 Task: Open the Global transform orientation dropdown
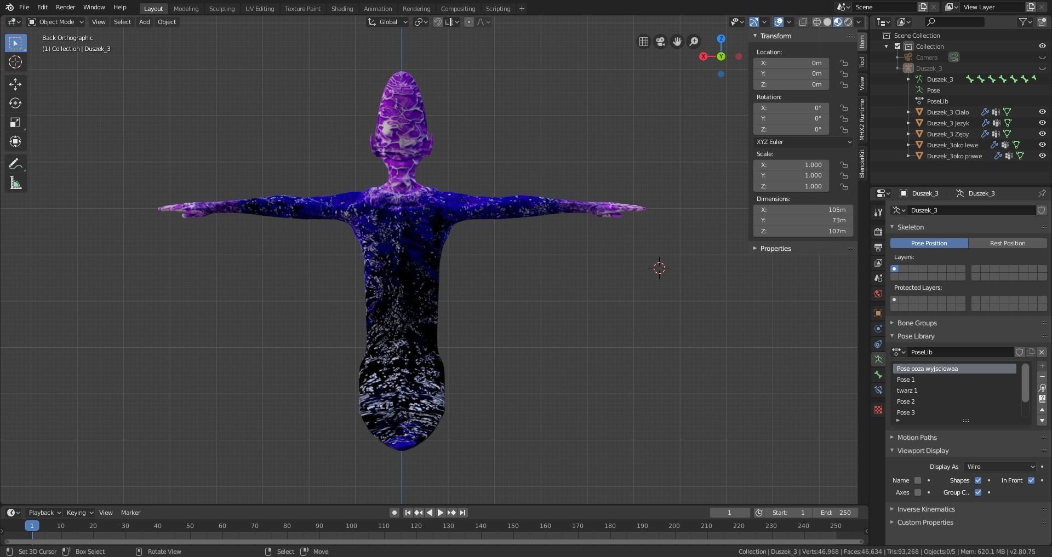tap(388, 22)
